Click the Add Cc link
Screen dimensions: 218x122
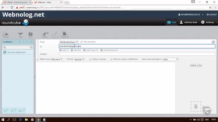click(x=64, y=50)
